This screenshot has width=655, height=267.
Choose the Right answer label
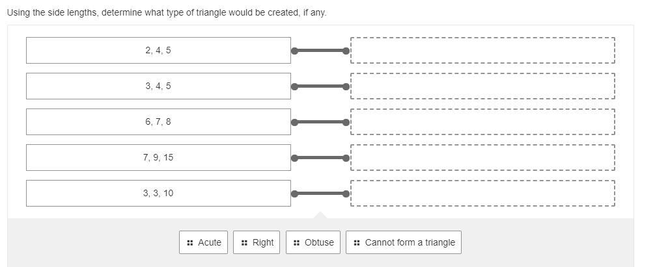pos(263,242)
